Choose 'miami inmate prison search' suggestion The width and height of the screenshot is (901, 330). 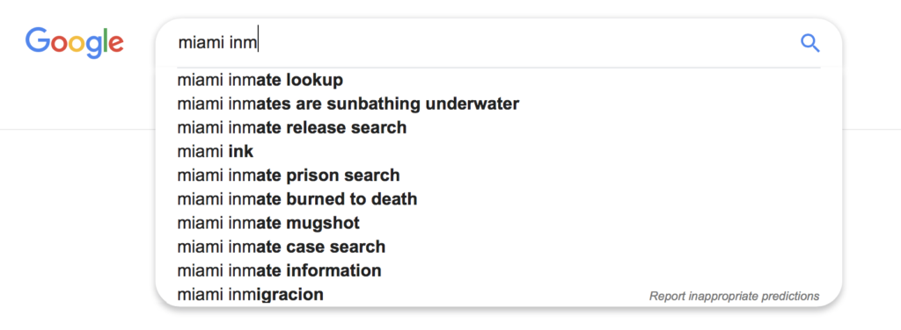(499, 176)
